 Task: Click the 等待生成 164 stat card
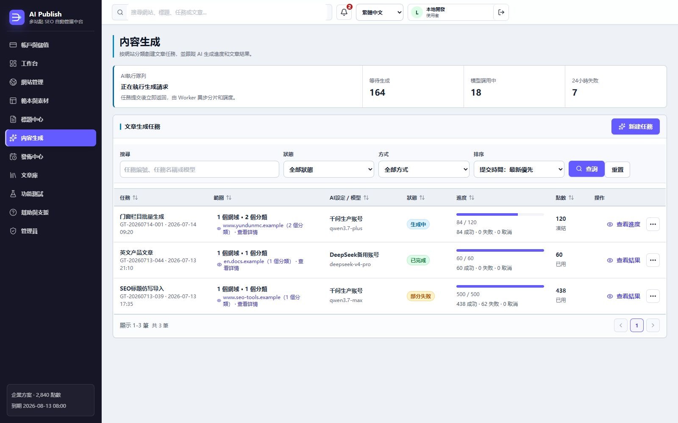(413, 86)
